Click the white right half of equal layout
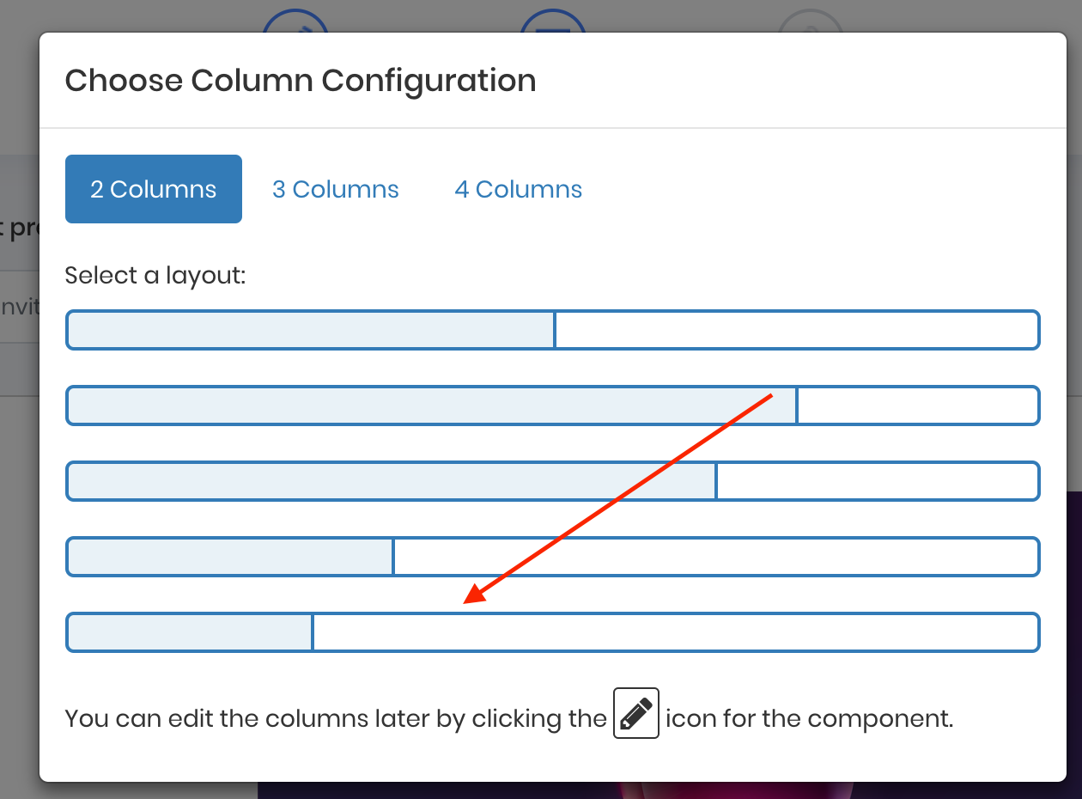Screen dimensions: 1082x799 coord(796,330)
